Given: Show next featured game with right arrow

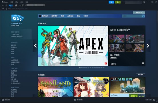Looking at the screenshot, I should 148,46.
